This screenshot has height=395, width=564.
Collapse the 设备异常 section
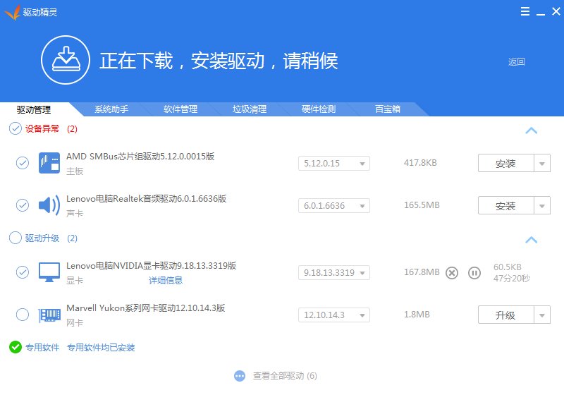coord(532,130)
